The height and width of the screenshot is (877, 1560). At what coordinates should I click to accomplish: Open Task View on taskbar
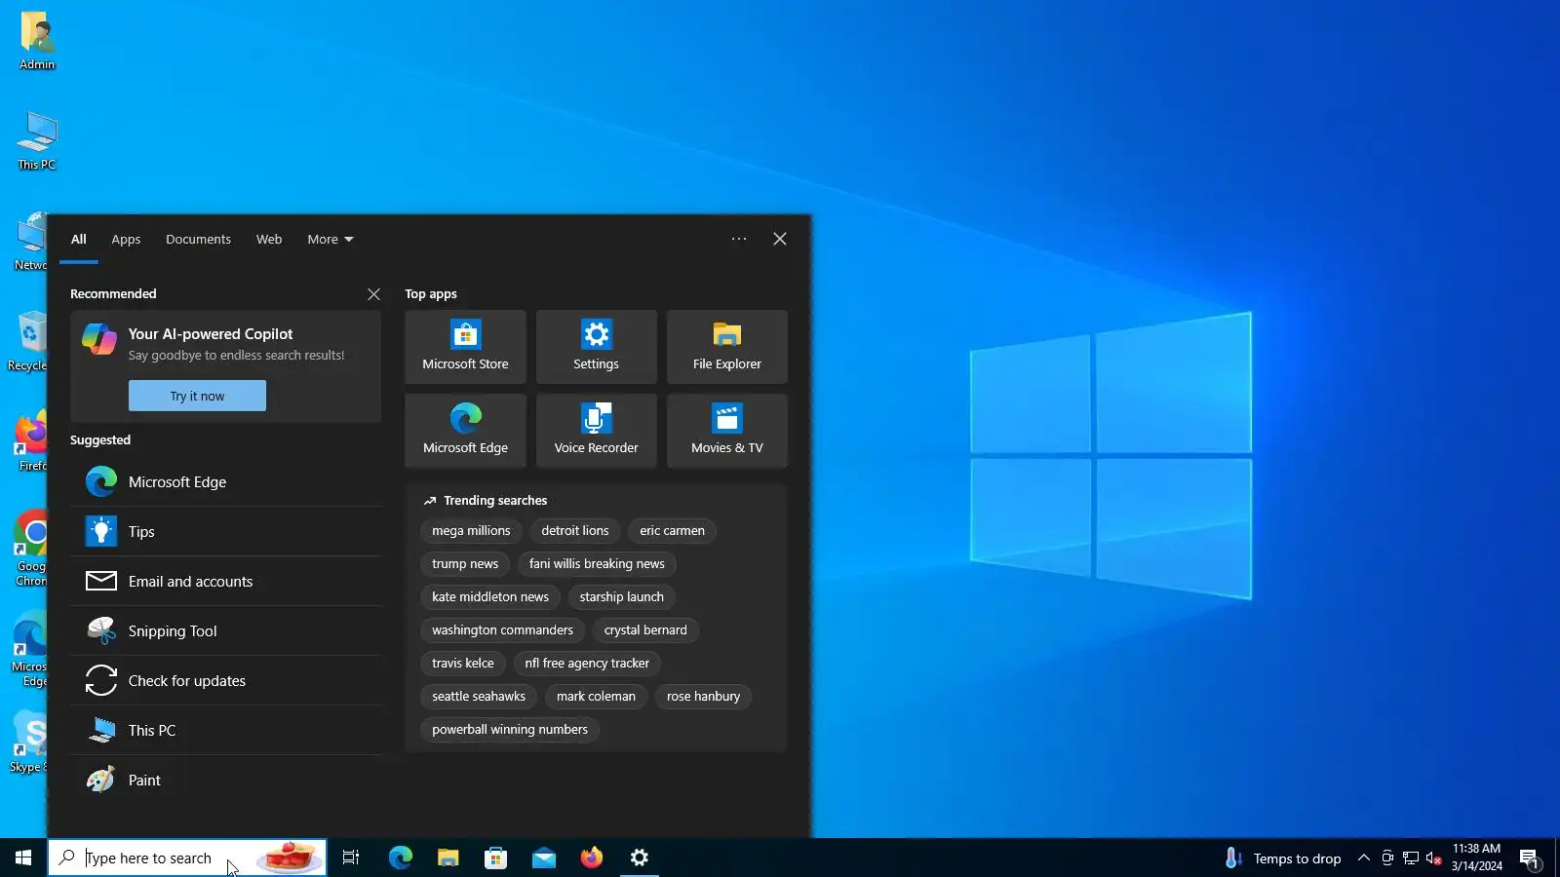point(351,858)
